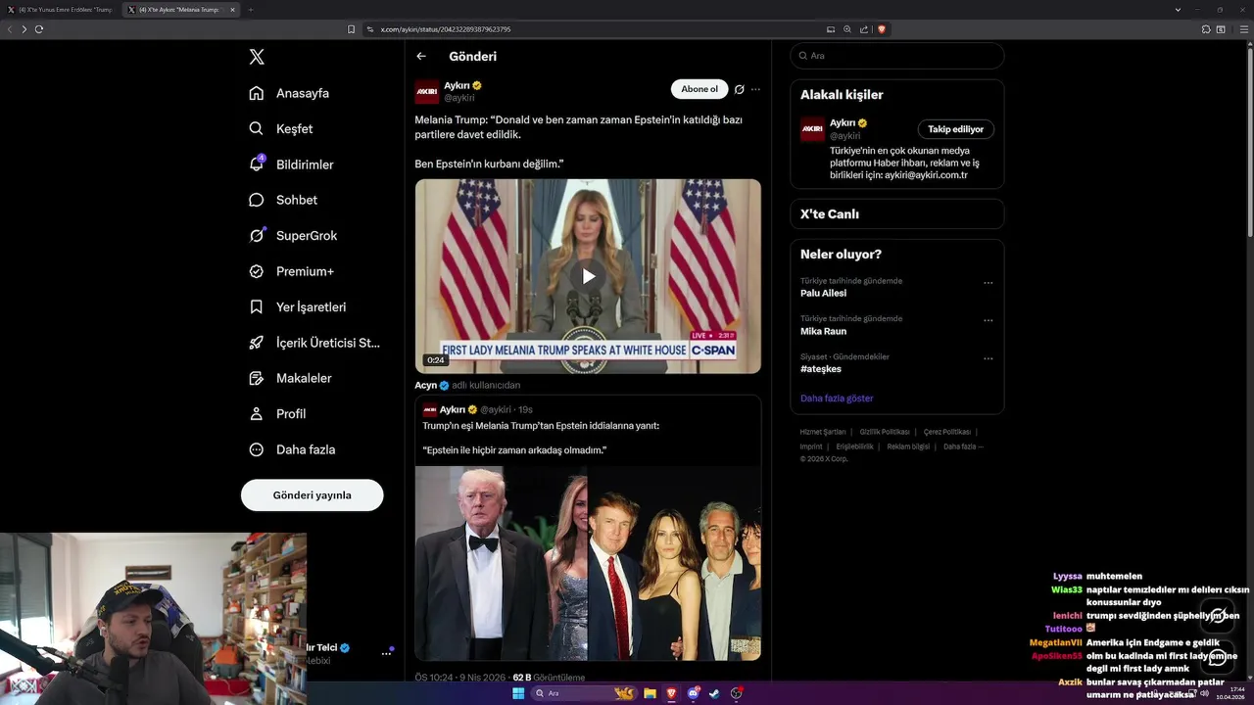1254x705 pixels.
Task: Go back with the Gönderi arrow
Action: pyautogui.click(x=421, y=57)
